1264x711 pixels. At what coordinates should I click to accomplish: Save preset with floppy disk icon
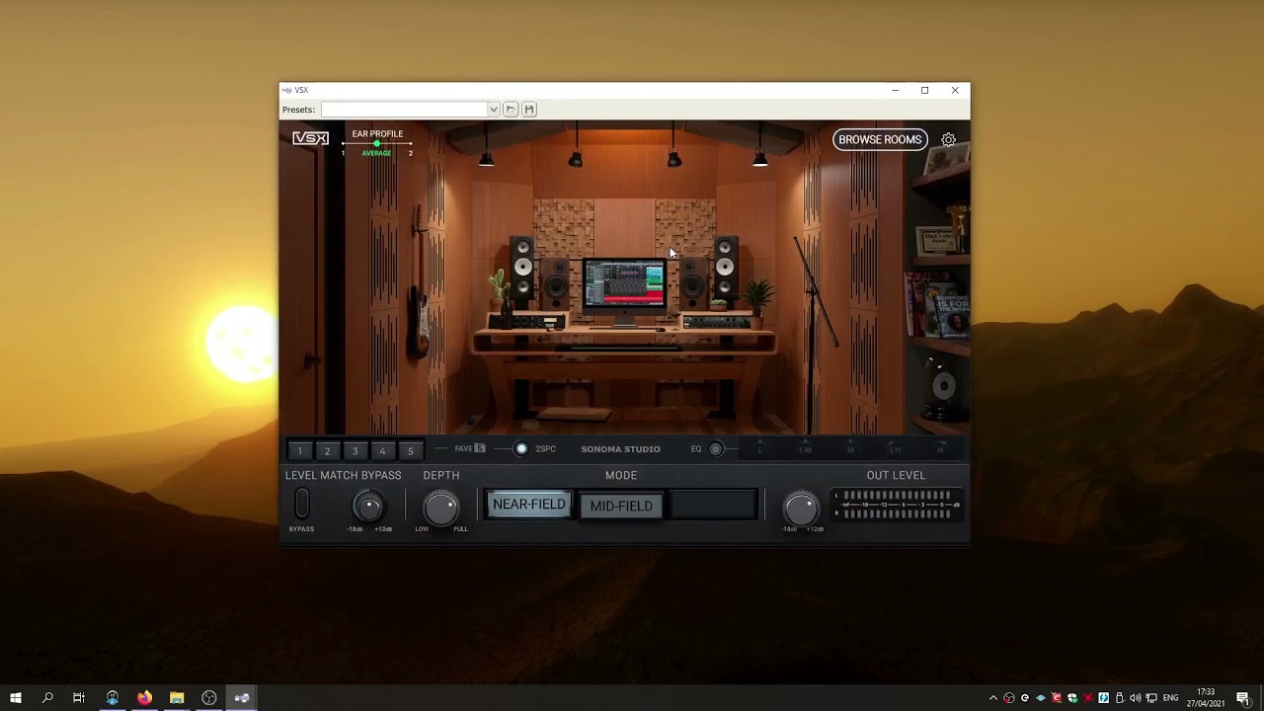(x=529, y=109)
